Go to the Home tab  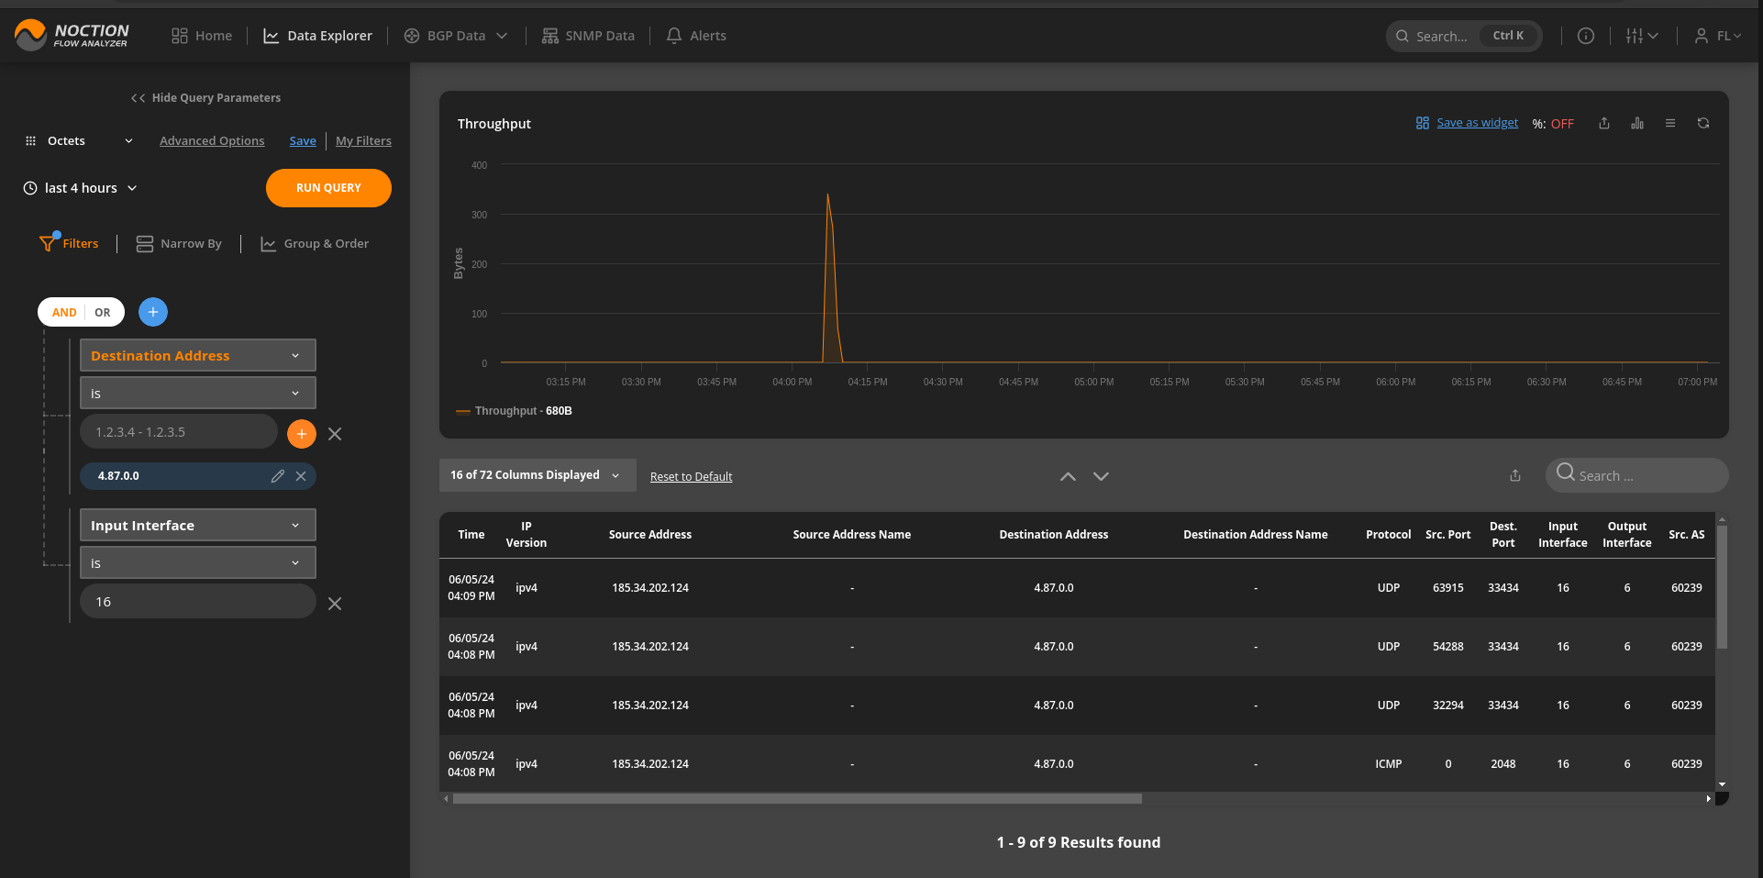[202, 36]
